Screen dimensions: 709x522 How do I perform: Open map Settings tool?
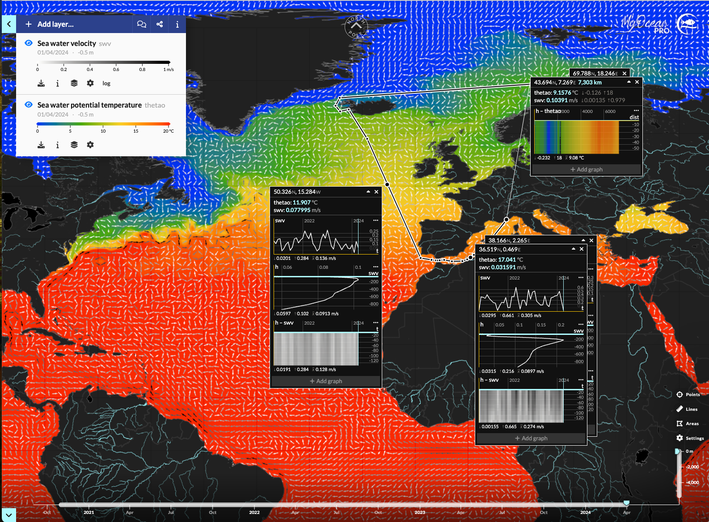(x=690, y=438)
